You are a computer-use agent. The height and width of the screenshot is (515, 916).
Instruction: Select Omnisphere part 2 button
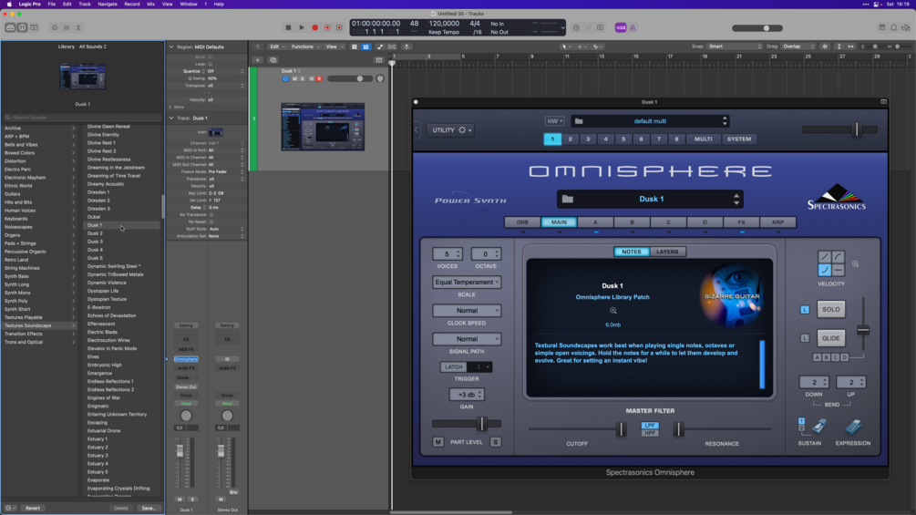(x=571, y=139)
